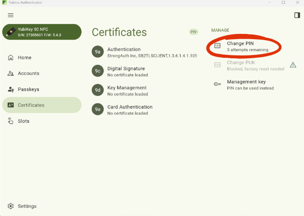Click the 9d slot badge

click(x=98, y=90)
